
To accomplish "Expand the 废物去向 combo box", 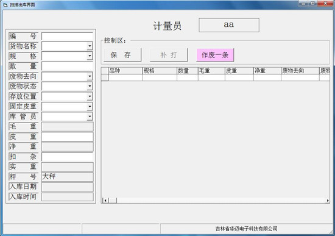I will [90, 76].
